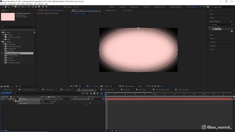Click the Black Solid layer color swatch
Image resolution: width=235 pixels, height=132 pixels.
(x=11, y=99)
